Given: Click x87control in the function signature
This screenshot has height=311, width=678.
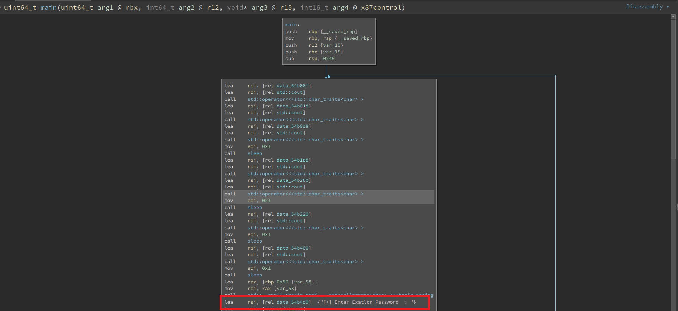Looking at the screenshot, I should point(381,7).
